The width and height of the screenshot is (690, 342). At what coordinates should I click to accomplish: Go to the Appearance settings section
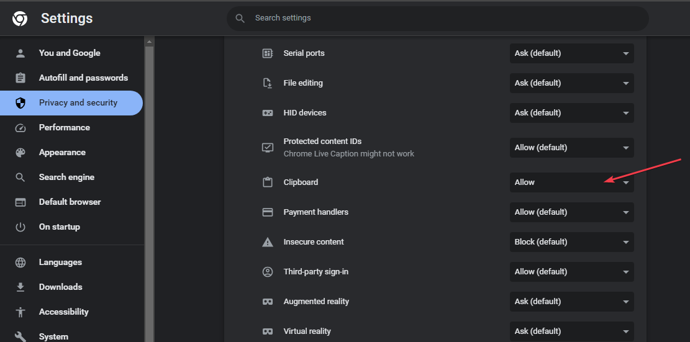[62, 153]
